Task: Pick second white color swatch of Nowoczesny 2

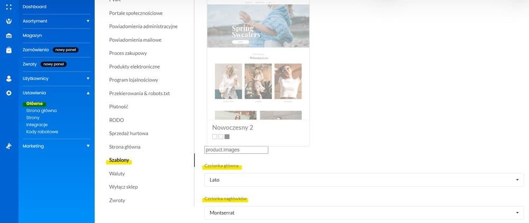Action: [221, 136]
